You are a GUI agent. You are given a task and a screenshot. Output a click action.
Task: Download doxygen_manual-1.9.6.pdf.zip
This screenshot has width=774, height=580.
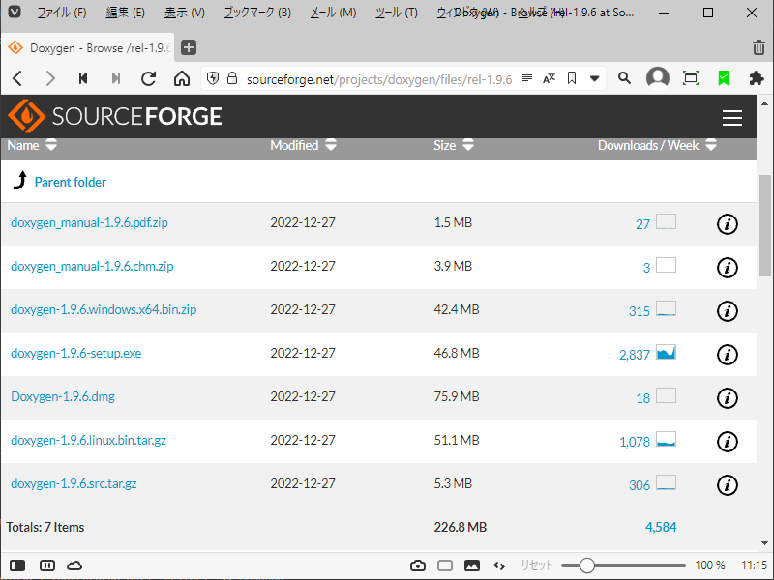coord(89,223)
